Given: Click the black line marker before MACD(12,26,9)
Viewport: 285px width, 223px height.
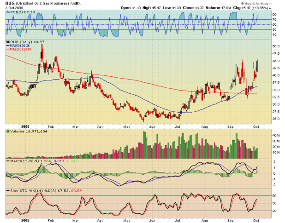Looking at the screenshot, I should [8, 161].
